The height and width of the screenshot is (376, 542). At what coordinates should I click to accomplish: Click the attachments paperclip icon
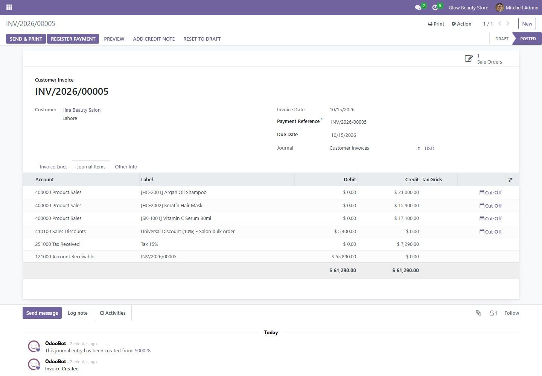click(x=478, y=313)
